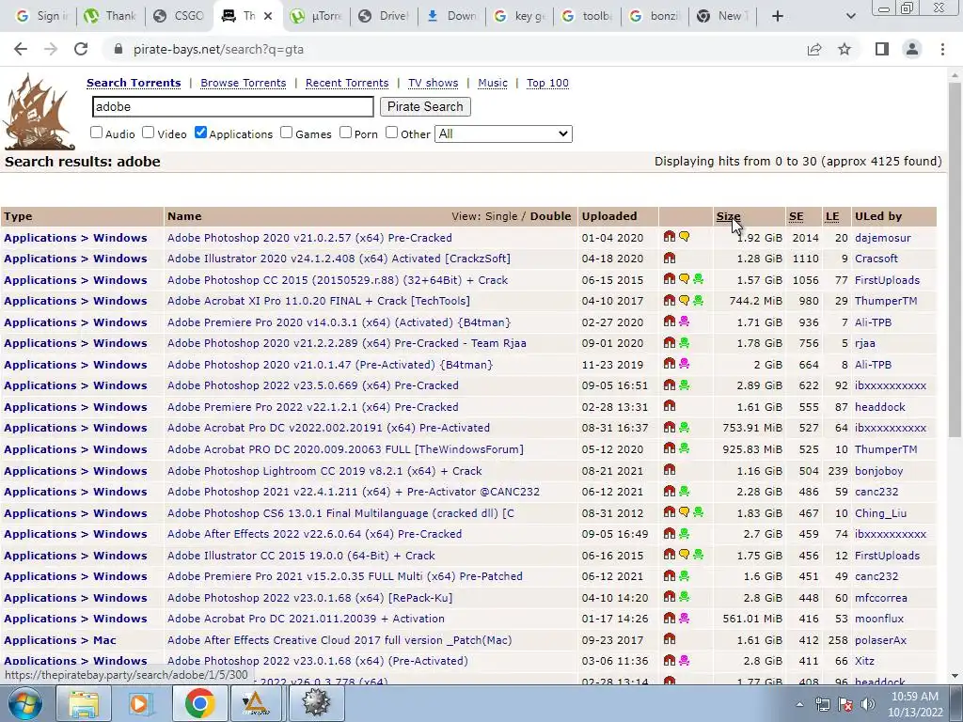This screenshot has width=963, height=722.
Task: Click the address bar URL
Action: coord(218,49)
